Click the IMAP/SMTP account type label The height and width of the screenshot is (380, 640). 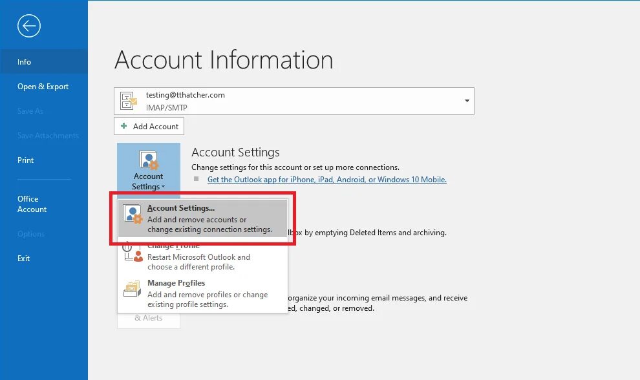click(x=167, y=108)
